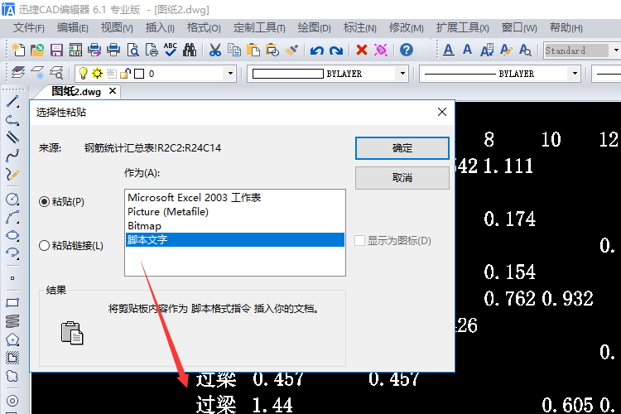Select the Ellipse drawing tool
The height and width of the screenshot is (414, 621).
pyautogui.click(x=12, y=235)
